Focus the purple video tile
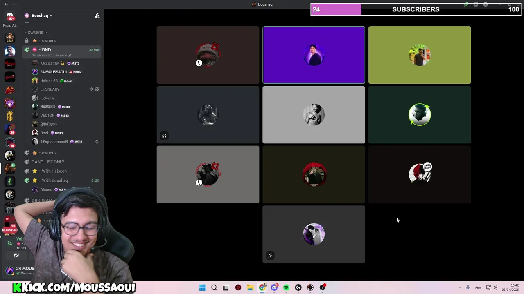The width and height of the screenshot is (524, 294). tap(314, 55)
